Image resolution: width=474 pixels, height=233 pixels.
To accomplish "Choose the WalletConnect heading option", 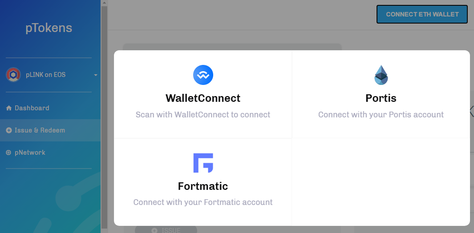I will click(203, 98).
